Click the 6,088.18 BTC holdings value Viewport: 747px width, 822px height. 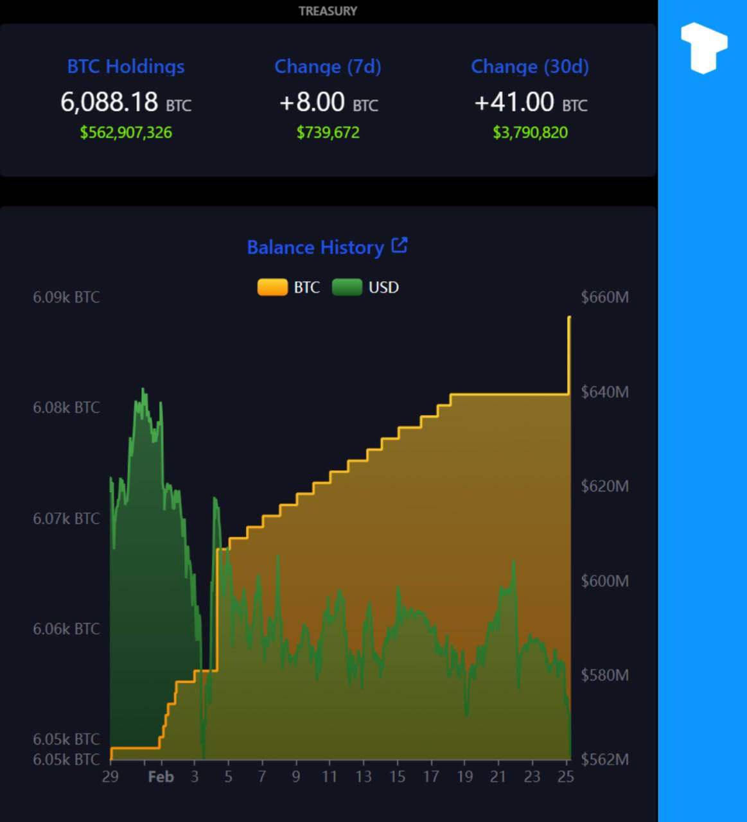[x=126, y=102]
